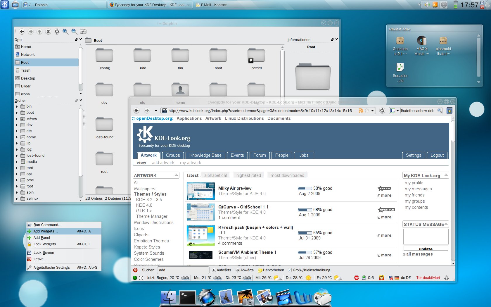Select Add Widgets... in context menu
Screen dimensions: 491x307
pyautogui.click(x=64, y=231)
